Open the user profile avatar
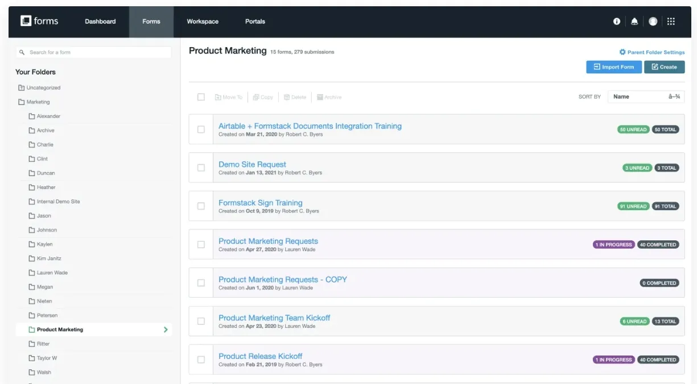 [653, 21]
